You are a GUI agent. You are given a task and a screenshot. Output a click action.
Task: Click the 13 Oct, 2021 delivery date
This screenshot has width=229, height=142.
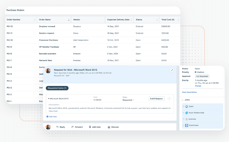pos(113,40)
